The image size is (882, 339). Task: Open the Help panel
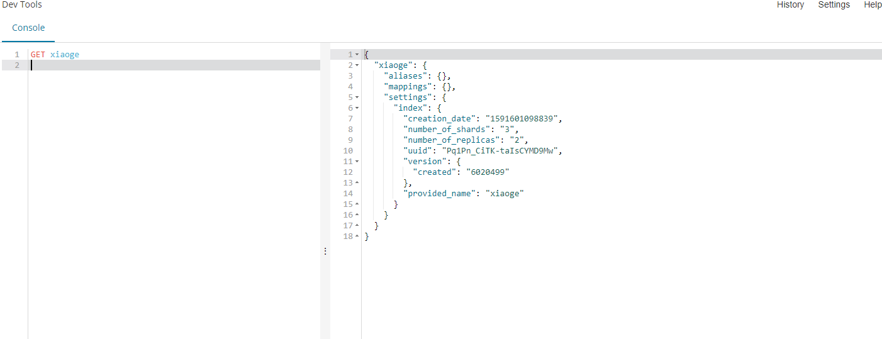[x=873, y=5]
